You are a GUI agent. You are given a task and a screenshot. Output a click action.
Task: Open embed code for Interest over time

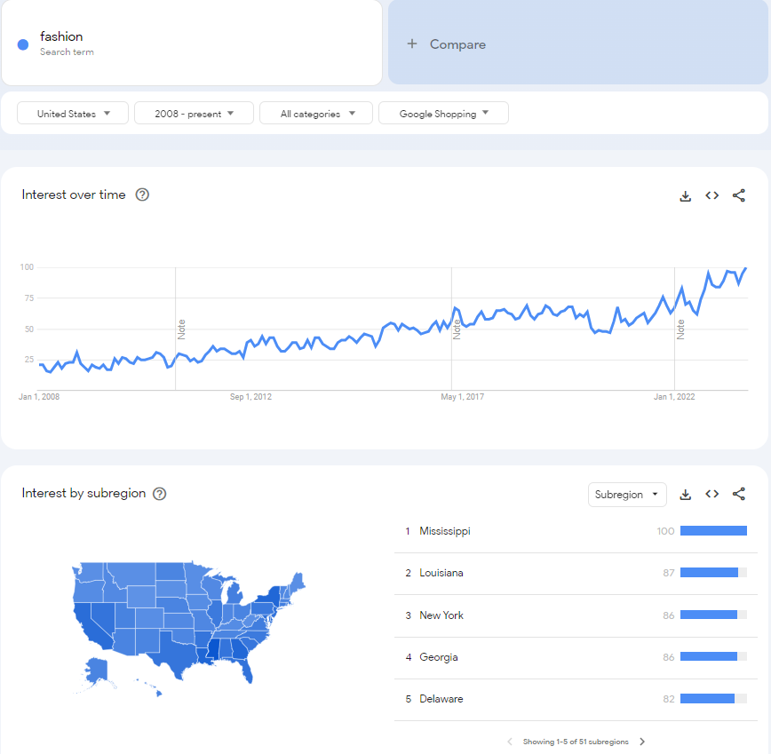pyautogui.click(x=711, y=195)
